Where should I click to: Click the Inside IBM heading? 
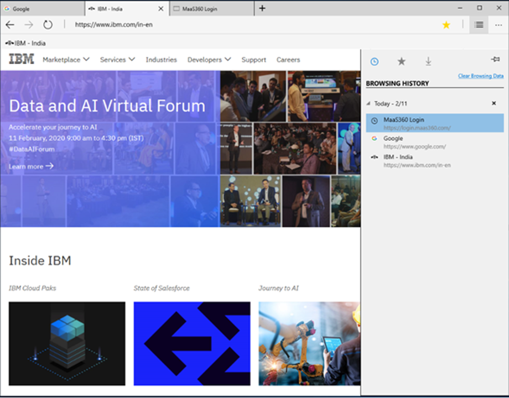40,260
